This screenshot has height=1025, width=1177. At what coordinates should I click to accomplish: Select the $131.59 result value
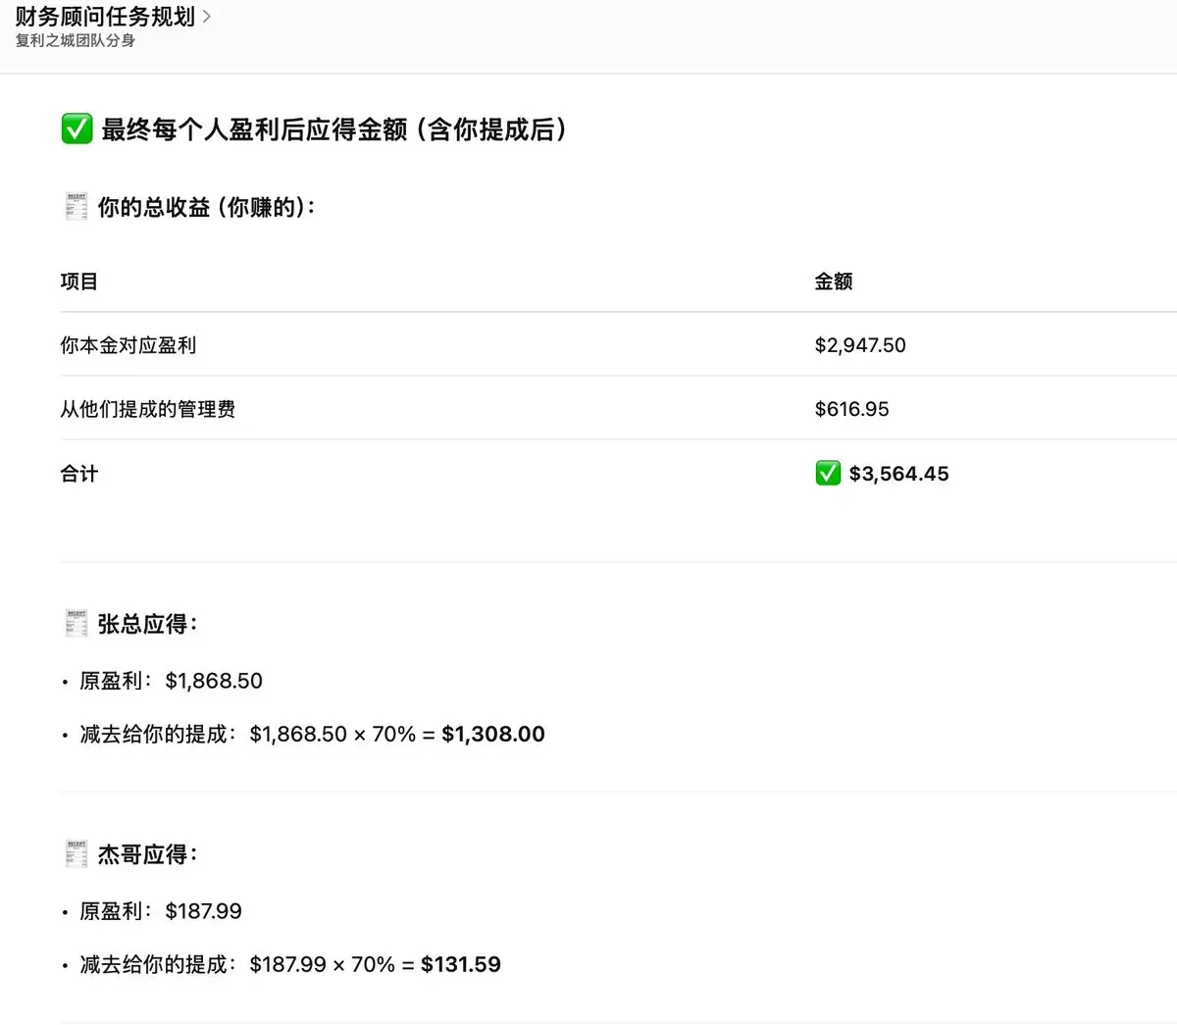tap(461, 964)
